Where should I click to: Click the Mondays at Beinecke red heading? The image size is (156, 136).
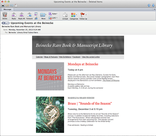click(x=83, y=64)
